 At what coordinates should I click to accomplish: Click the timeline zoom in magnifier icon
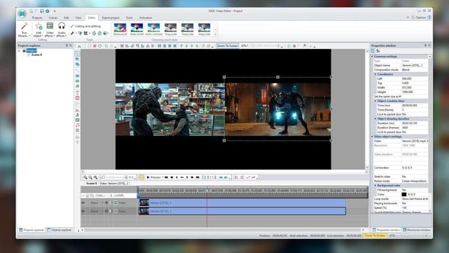85,177
